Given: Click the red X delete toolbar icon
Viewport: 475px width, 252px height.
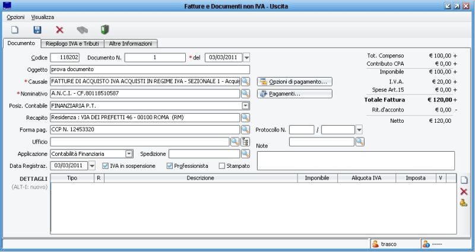Looking at the screenshot, I should [59, 29].
